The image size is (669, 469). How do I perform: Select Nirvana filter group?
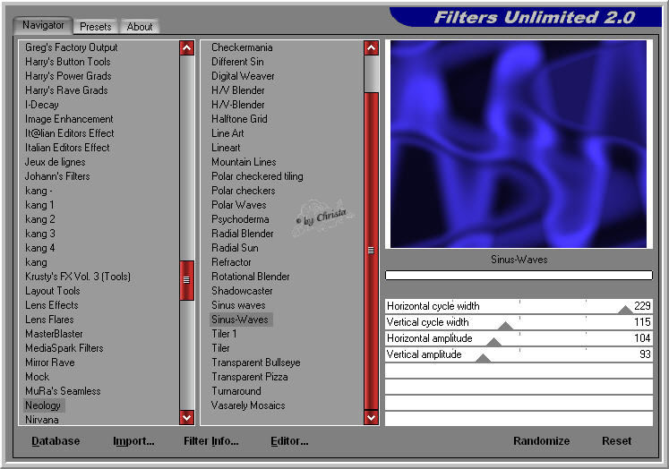point(42,420)
